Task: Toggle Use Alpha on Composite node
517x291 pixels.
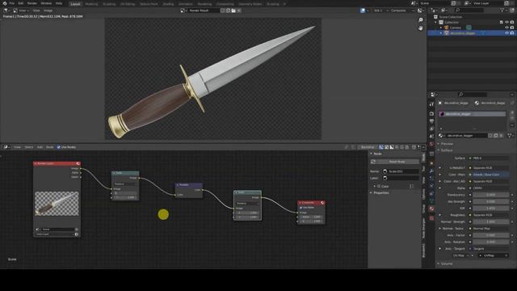Action: click(x=301, y=208)
